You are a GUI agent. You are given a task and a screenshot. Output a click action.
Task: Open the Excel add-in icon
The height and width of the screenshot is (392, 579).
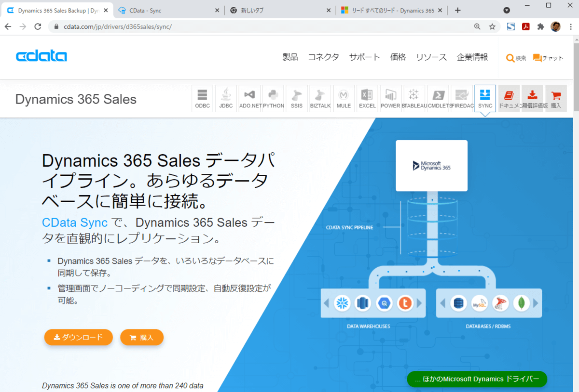[x=367, y=98]
